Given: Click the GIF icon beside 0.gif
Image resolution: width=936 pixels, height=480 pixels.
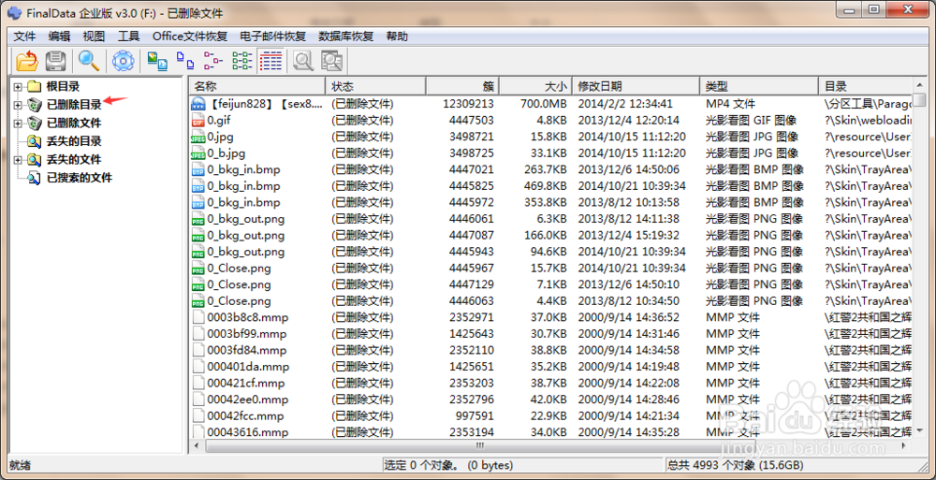Looking at the screenshot, I should tap(198, 121).
